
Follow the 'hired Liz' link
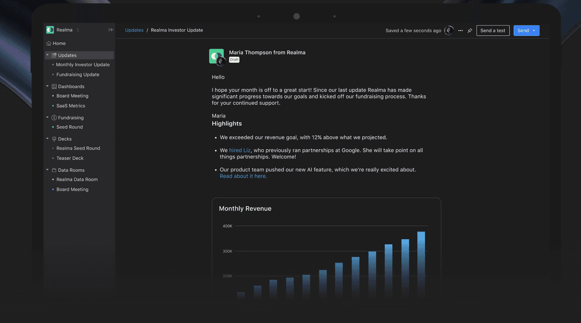pos(240,151)
